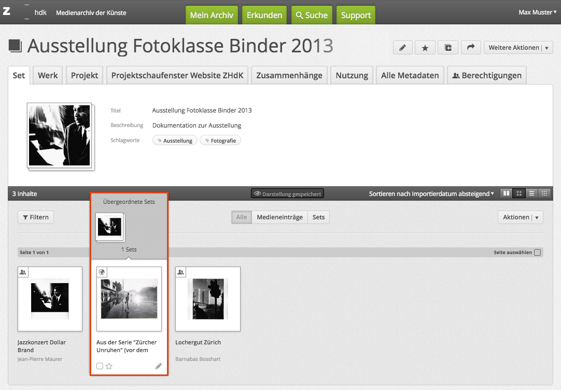Toggle the 'Darstellung gespeichert' eye button
Screen dimensions: 561x390
[287, 193]
